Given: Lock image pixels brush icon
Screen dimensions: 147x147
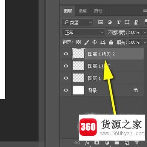Looking at the screenshot, I should point(87,42).
